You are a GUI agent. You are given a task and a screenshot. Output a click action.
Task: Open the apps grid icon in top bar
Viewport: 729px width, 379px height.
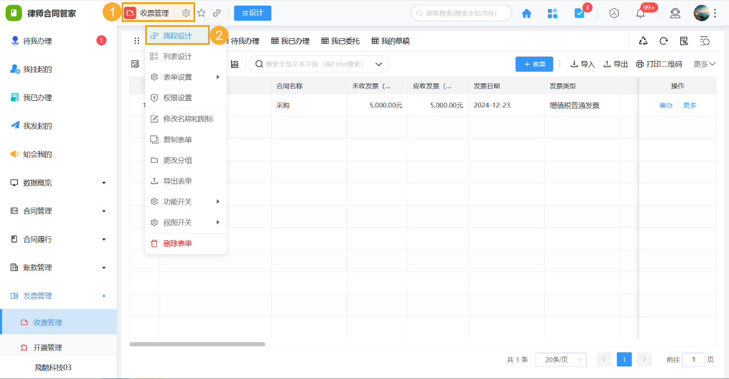pyautogui.click(x=552, y=13)
